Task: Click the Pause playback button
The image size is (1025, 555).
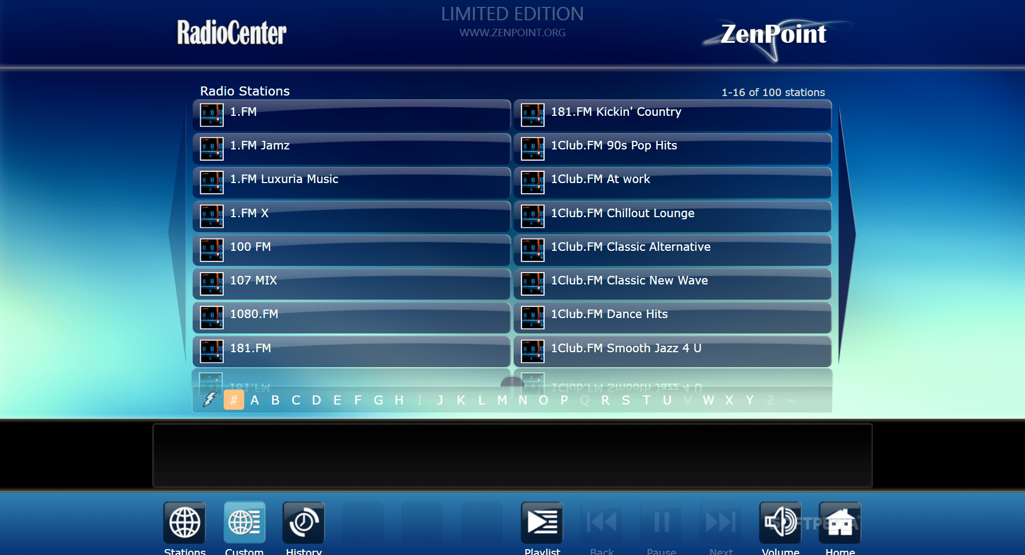Action: (661, 522)
